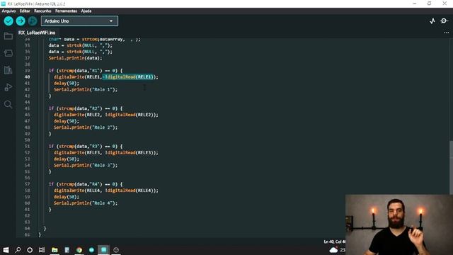Open the Serial Monitor icon
Viewport: 453px width, 255px height.
[x=444, y=21]
